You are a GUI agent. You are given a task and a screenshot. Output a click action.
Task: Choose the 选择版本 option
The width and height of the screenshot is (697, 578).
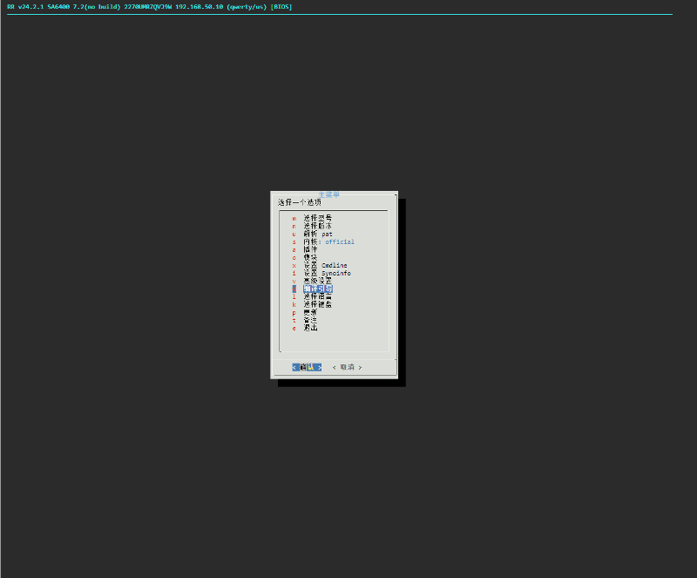tap(317, 226)
